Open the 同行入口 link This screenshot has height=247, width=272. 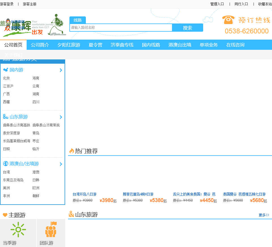pyautogui.click(x=241, y=4)
